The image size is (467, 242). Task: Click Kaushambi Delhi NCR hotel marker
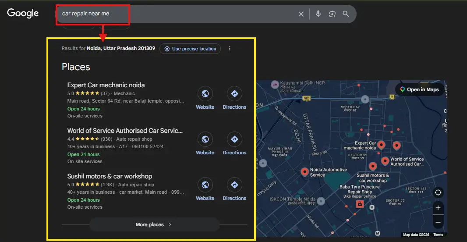click(x=275, y=84)
